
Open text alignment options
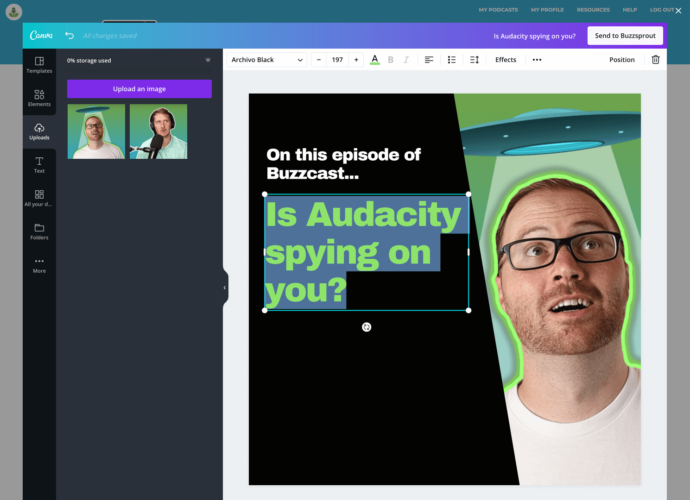pyautogui.click(x=429, y=60)
